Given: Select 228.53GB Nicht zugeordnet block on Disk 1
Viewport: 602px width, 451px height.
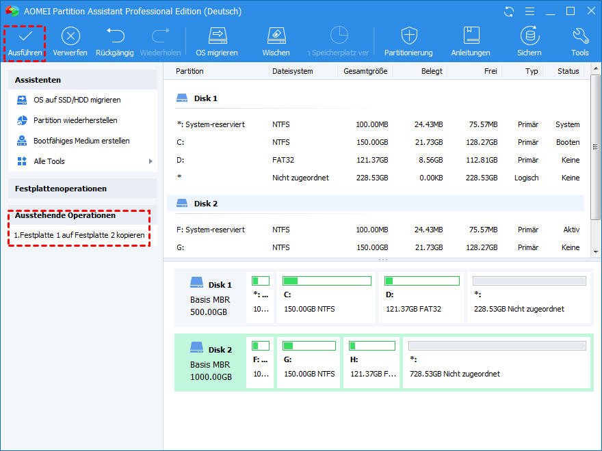Looking at the screenshot, I should pos(529,298).
